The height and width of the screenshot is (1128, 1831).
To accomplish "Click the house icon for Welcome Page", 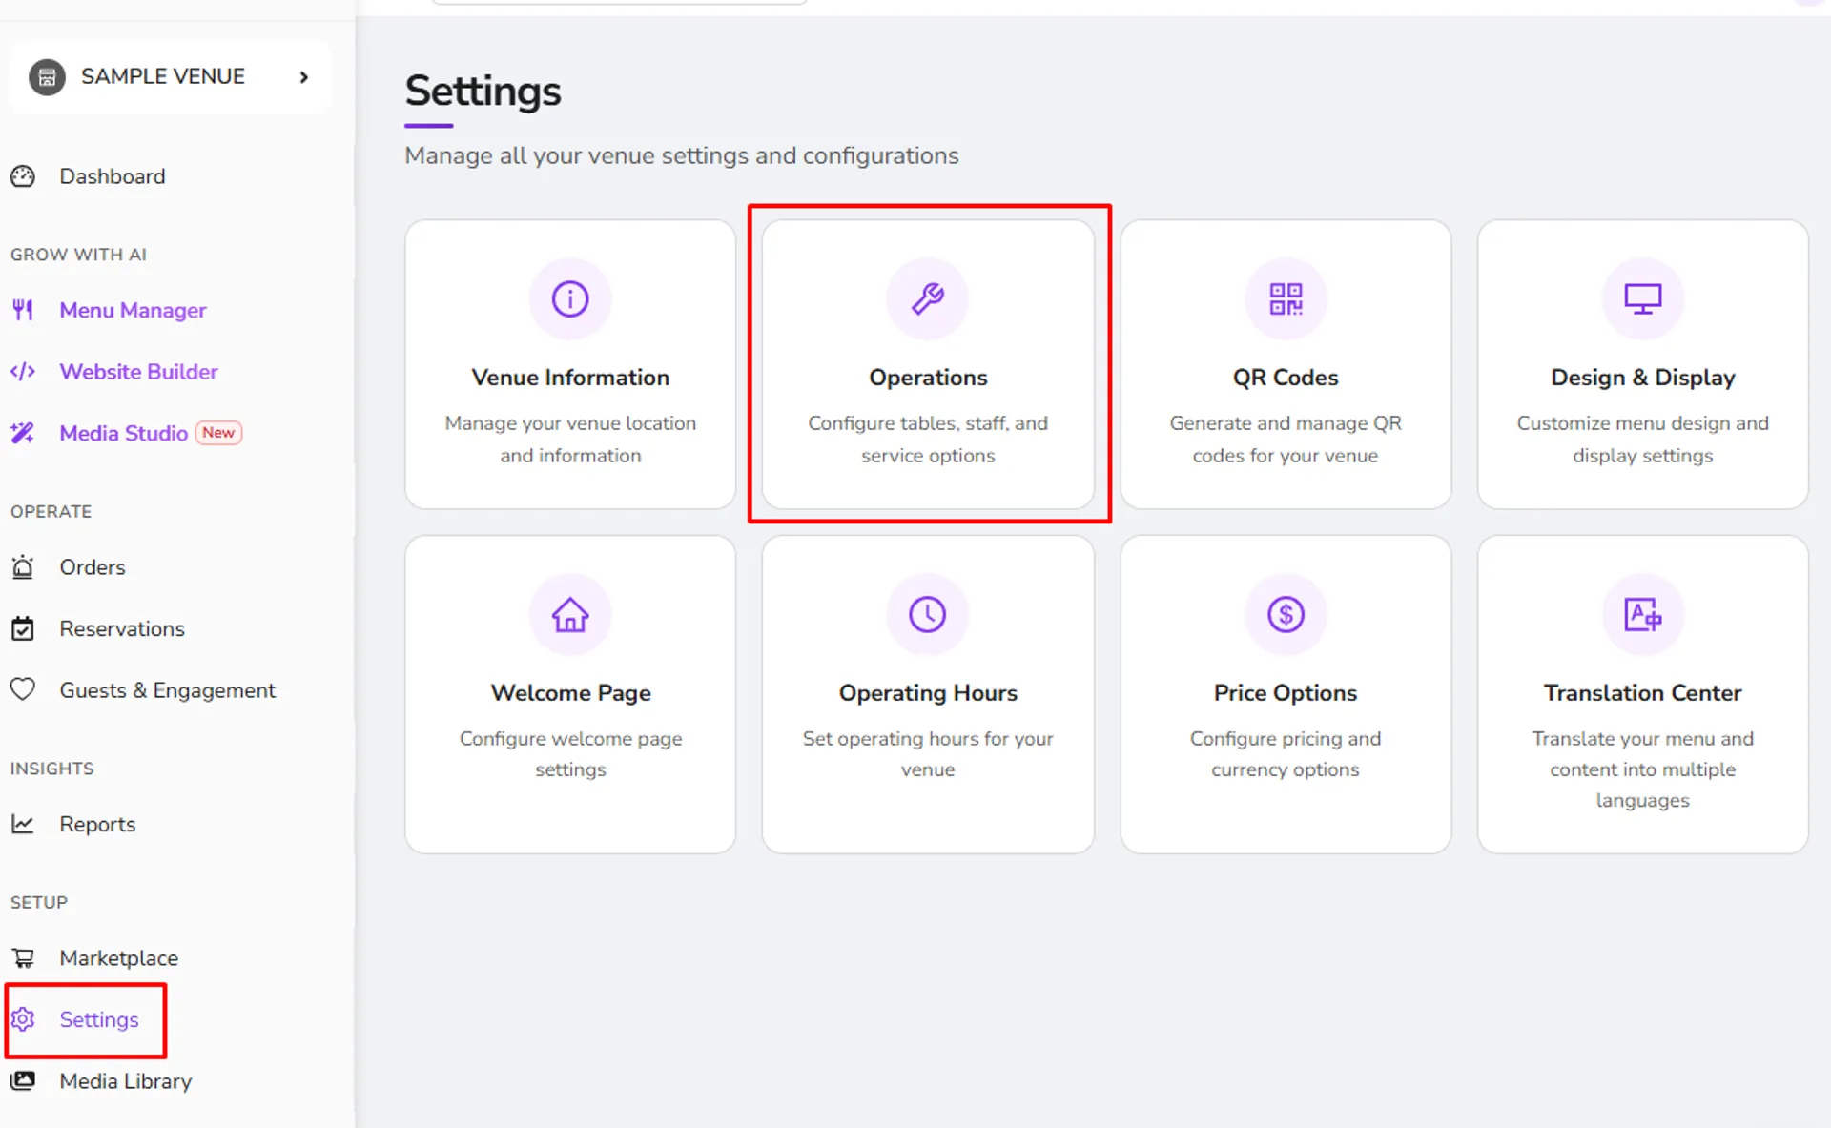I will (x=570, y=615).
